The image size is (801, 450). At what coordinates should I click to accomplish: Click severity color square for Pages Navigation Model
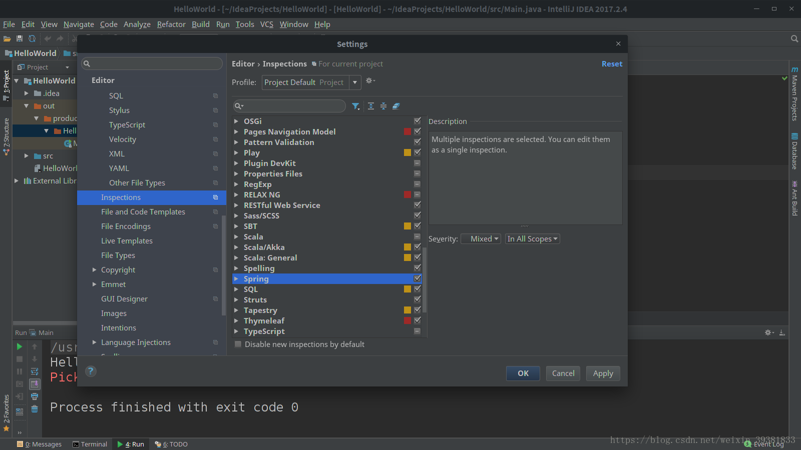[x=408, y=131]
